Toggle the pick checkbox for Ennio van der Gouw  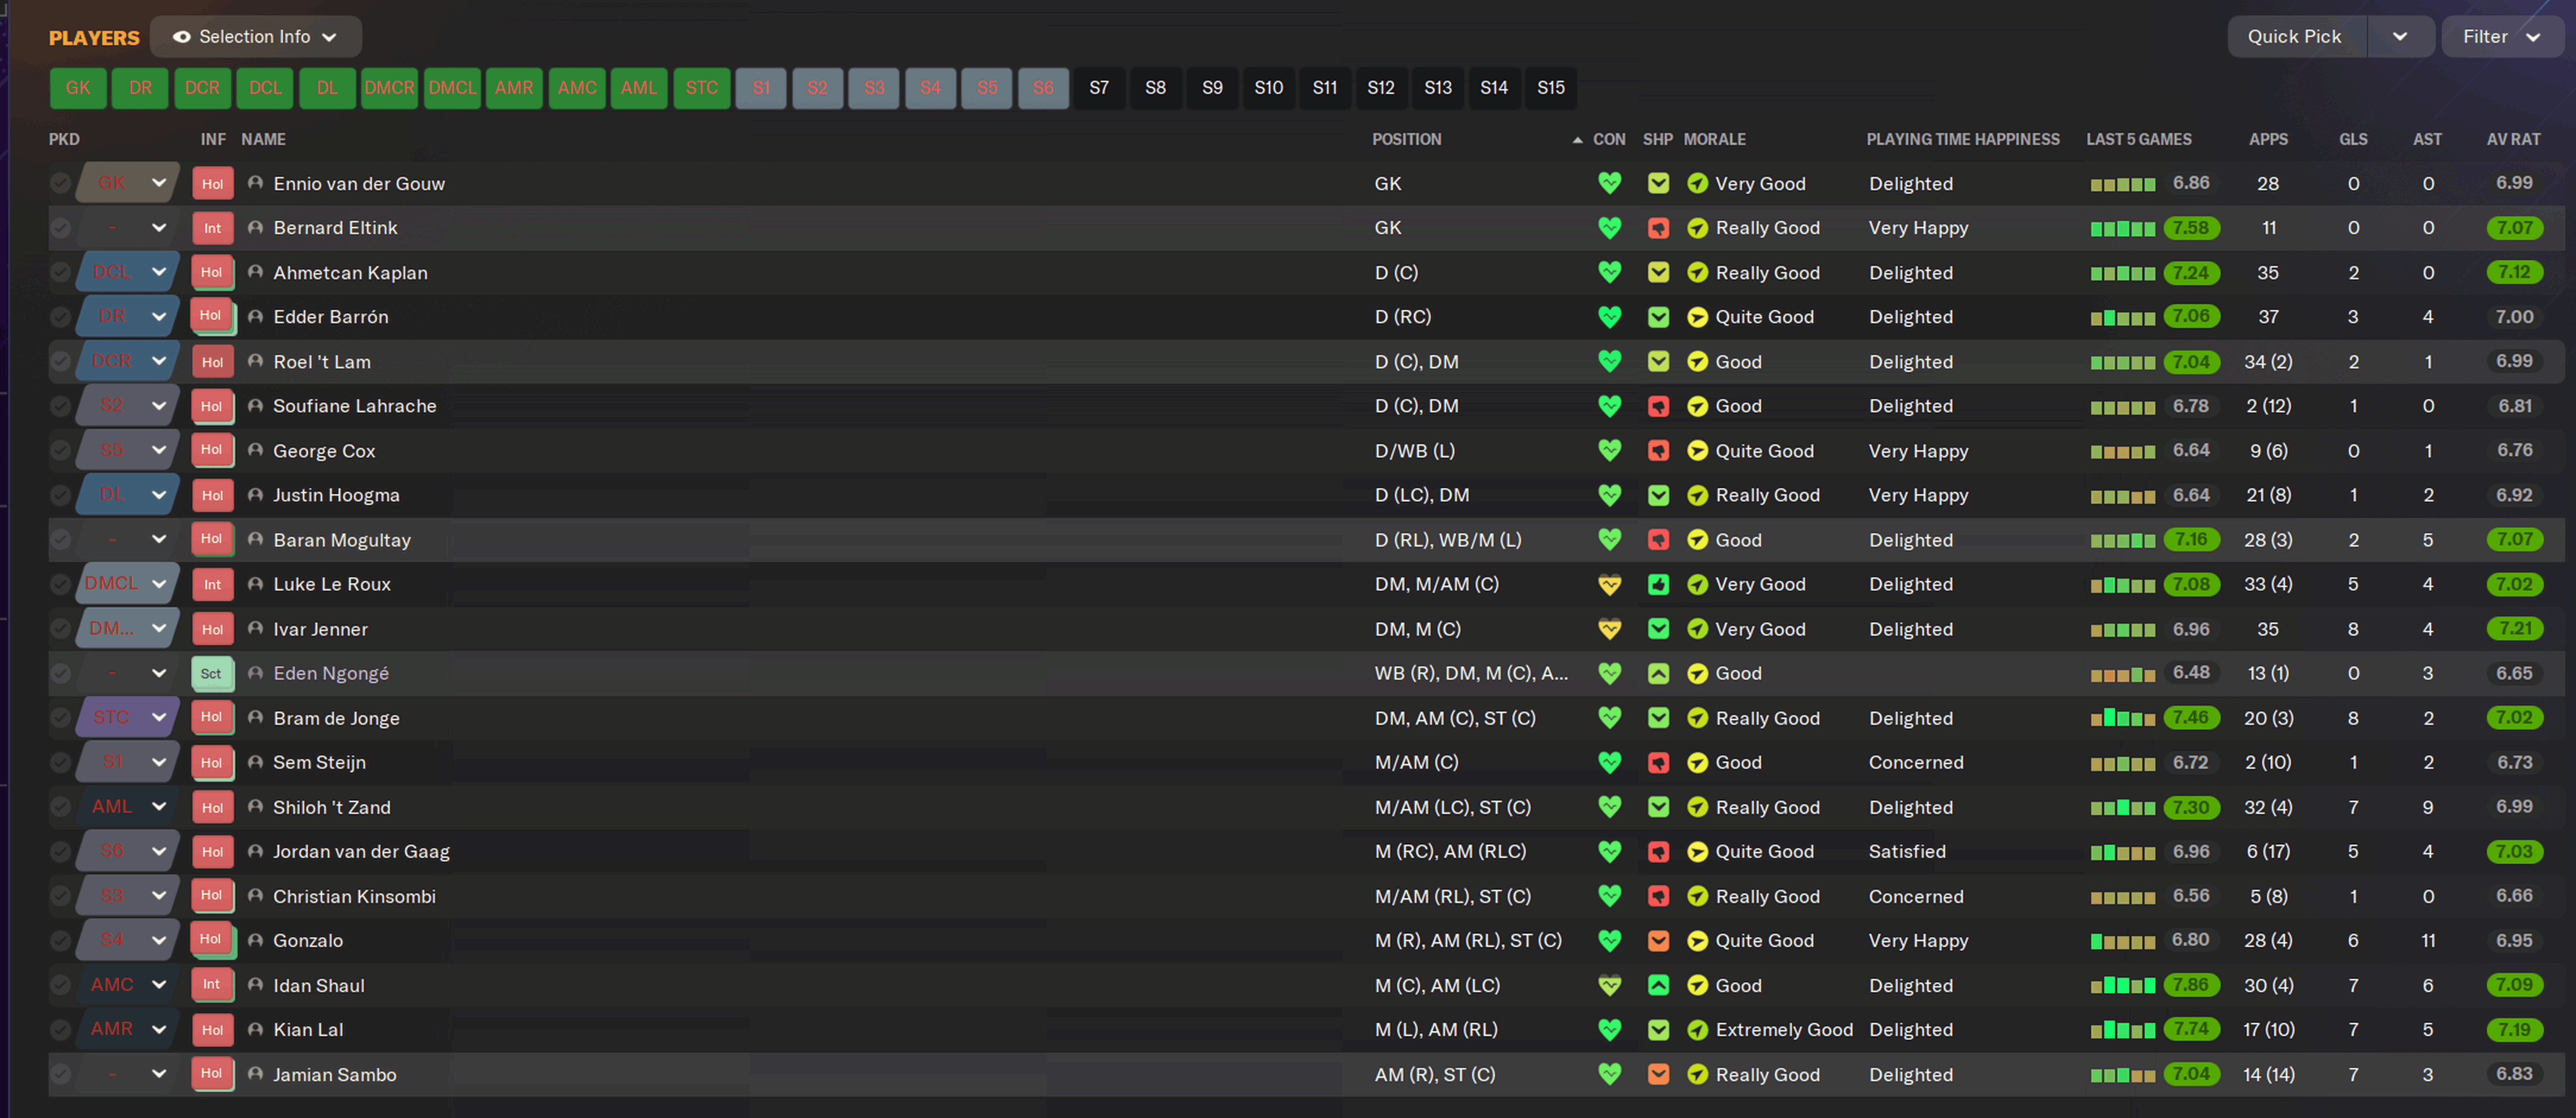(60, 183)
